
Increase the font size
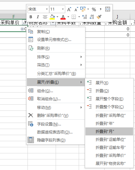(x=69, y=9)
